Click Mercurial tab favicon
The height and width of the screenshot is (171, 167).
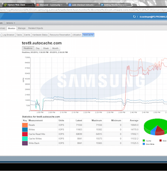(38, 5)
